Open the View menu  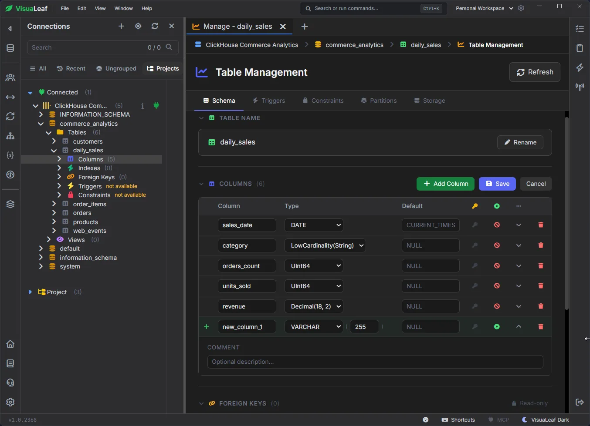coord(100,8)
